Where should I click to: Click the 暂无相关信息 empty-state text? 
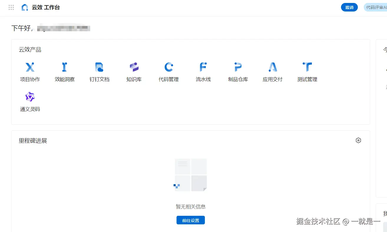pos(191,207)
